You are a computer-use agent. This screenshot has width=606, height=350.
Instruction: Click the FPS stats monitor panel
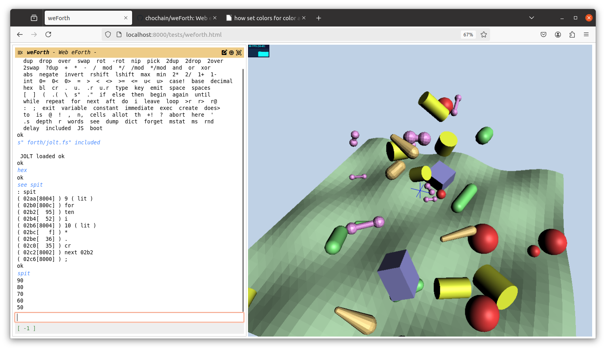259,51
